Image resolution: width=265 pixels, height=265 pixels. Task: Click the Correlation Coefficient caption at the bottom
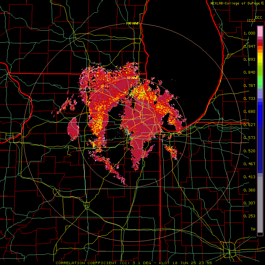134,263
